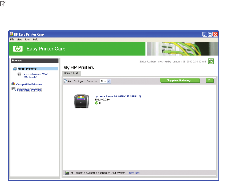Minimize the HP Easy Printer Care window
This screenshot has width=248, height=181.
(x=205, y=34)
